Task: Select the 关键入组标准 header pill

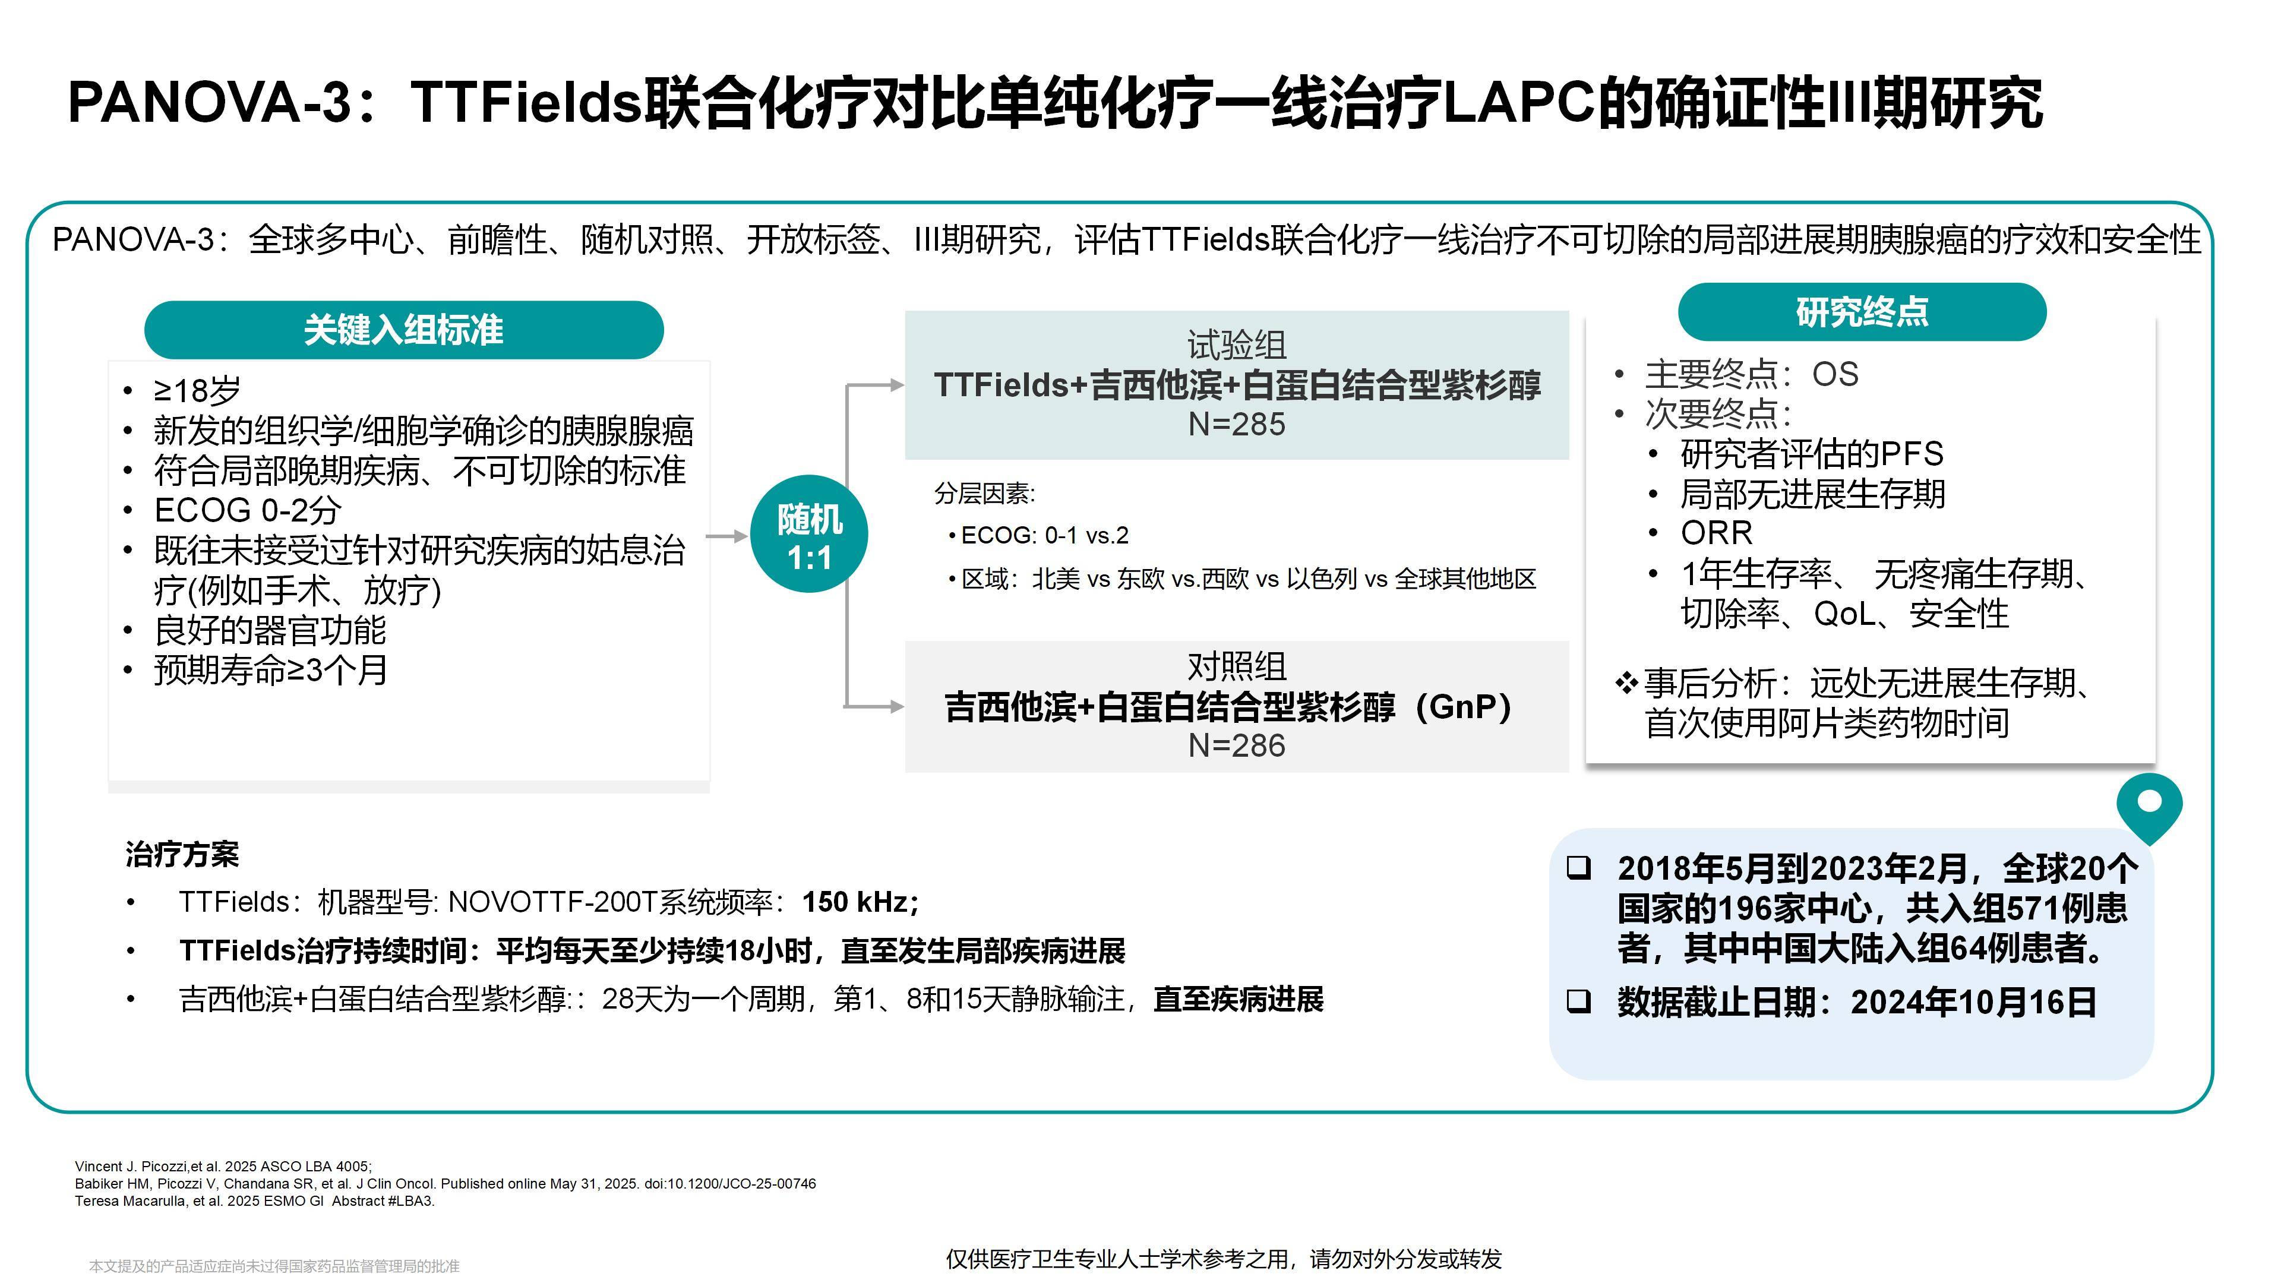Action: coord(404,330)
